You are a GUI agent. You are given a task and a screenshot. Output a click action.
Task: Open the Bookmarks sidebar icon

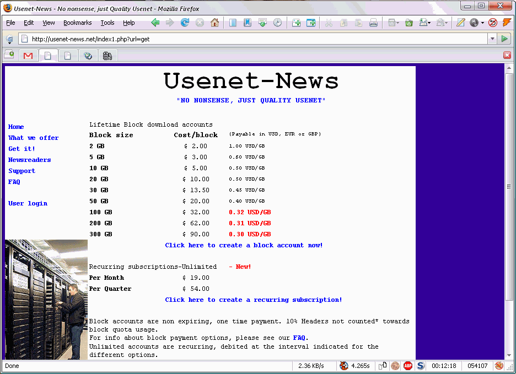click(248, 23)
